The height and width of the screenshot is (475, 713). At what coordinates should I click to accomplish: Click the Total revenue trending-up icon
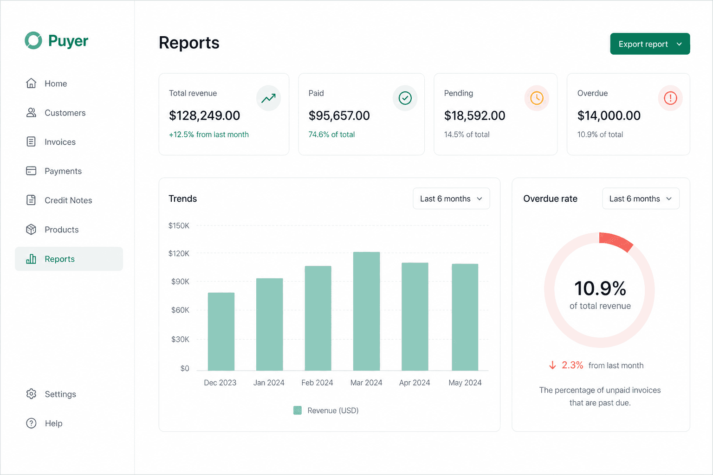click(x=268, y=98)
